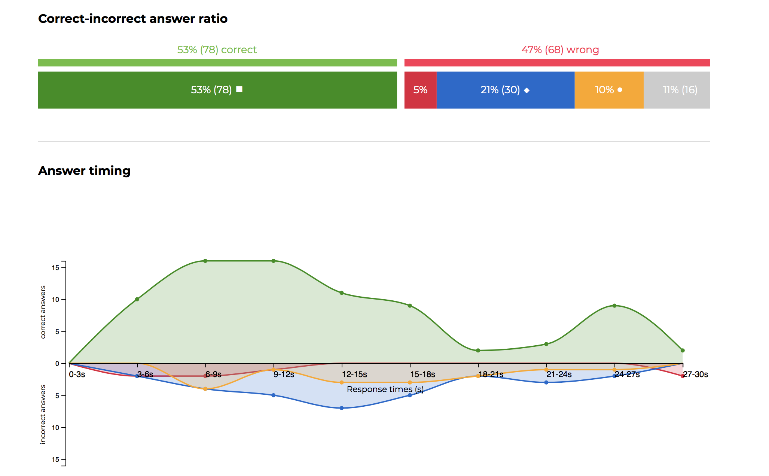
Task: Click the light green correct summary strip
Action: pos(217,63)
